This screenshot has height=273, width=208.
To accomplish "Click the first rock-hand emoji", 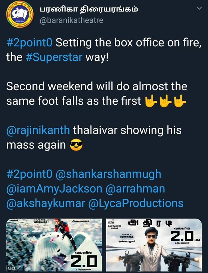I will coord(151,101).
